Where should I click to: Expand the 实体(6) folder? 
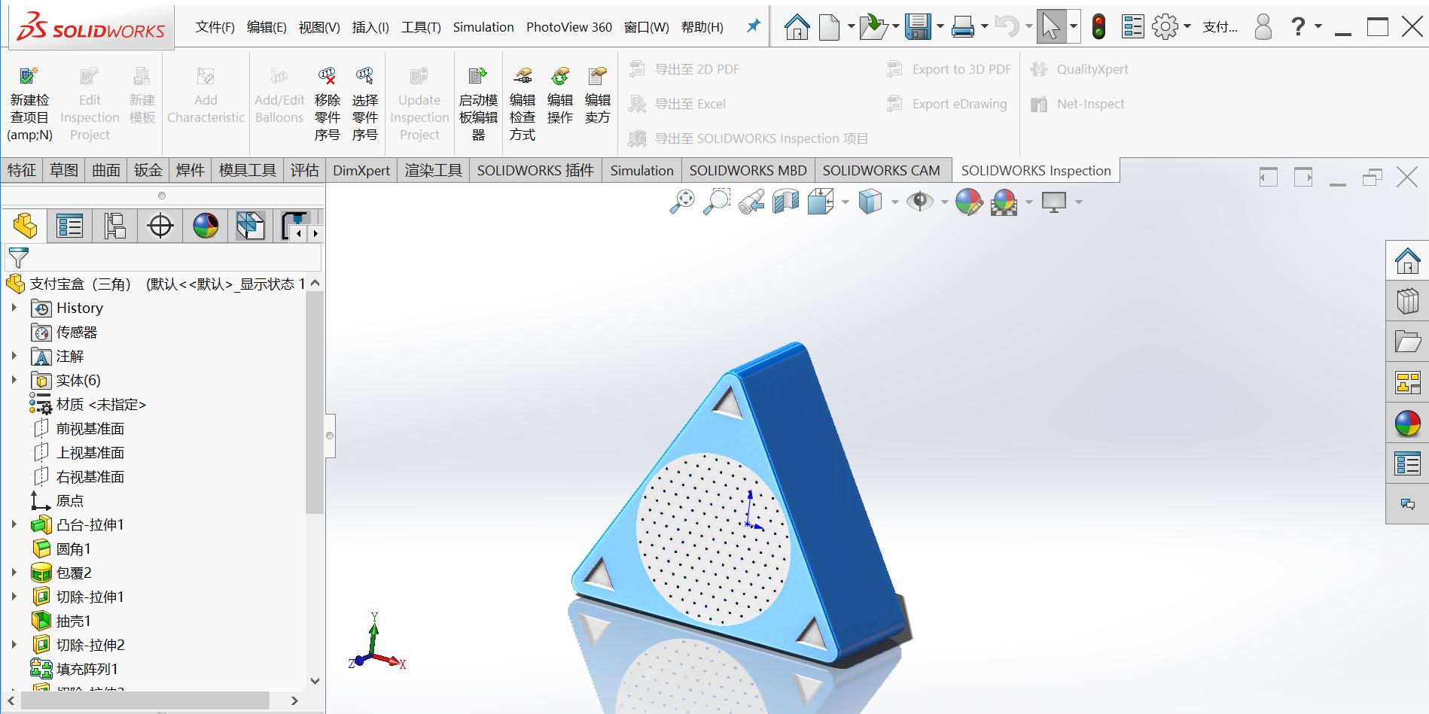coord(14,380)
